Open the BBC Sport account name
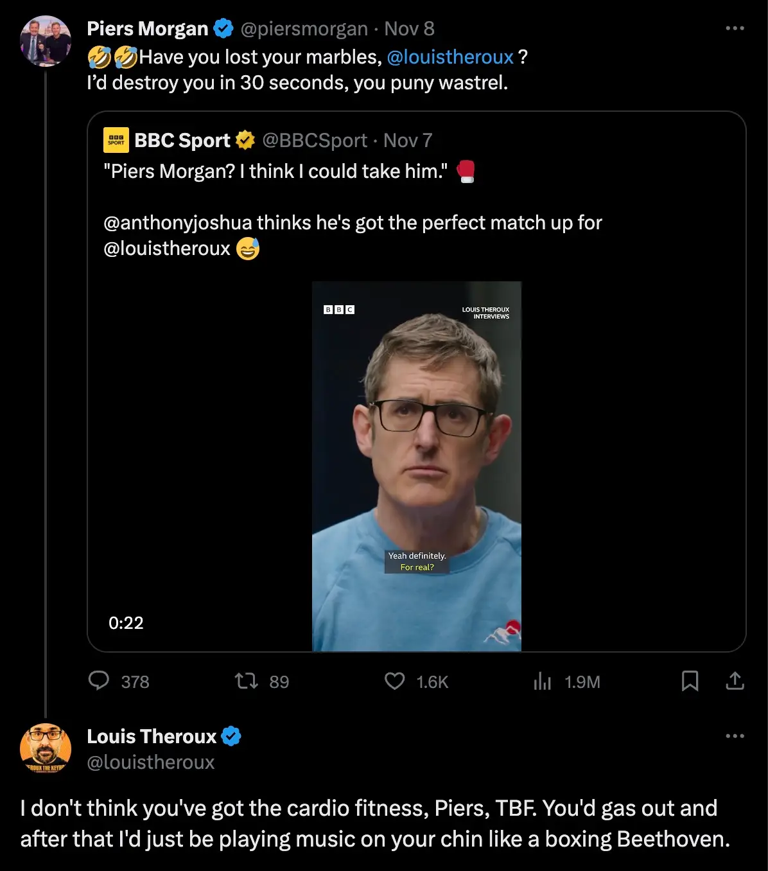Screen dimensions: 768x871 [x=182, y=141]
